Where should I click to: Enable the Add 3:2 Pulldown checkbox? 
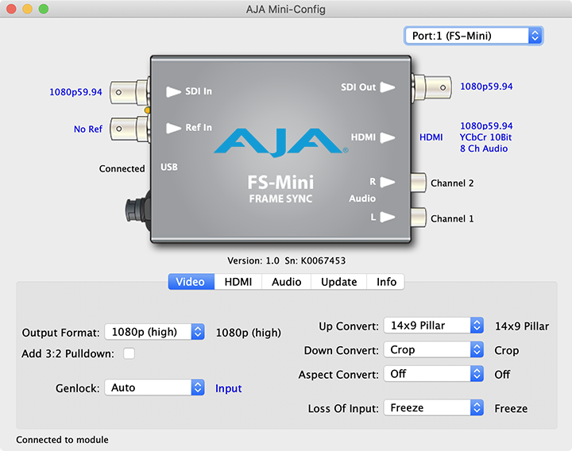pyautogui.click(x=129, y=353)
